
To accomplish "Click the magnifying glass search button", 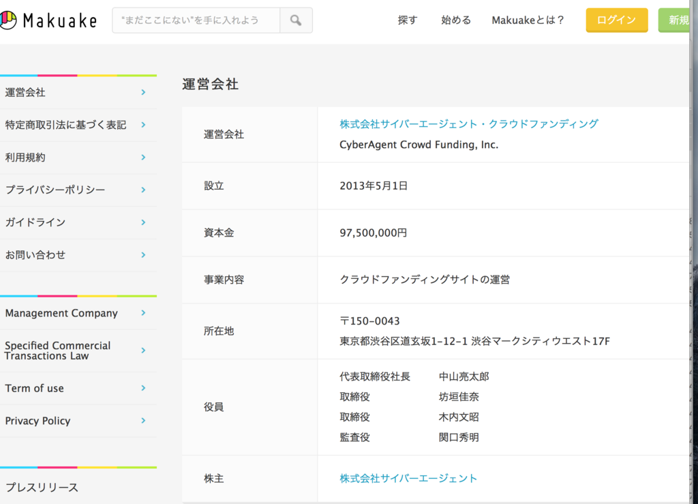I will (296, 20).
